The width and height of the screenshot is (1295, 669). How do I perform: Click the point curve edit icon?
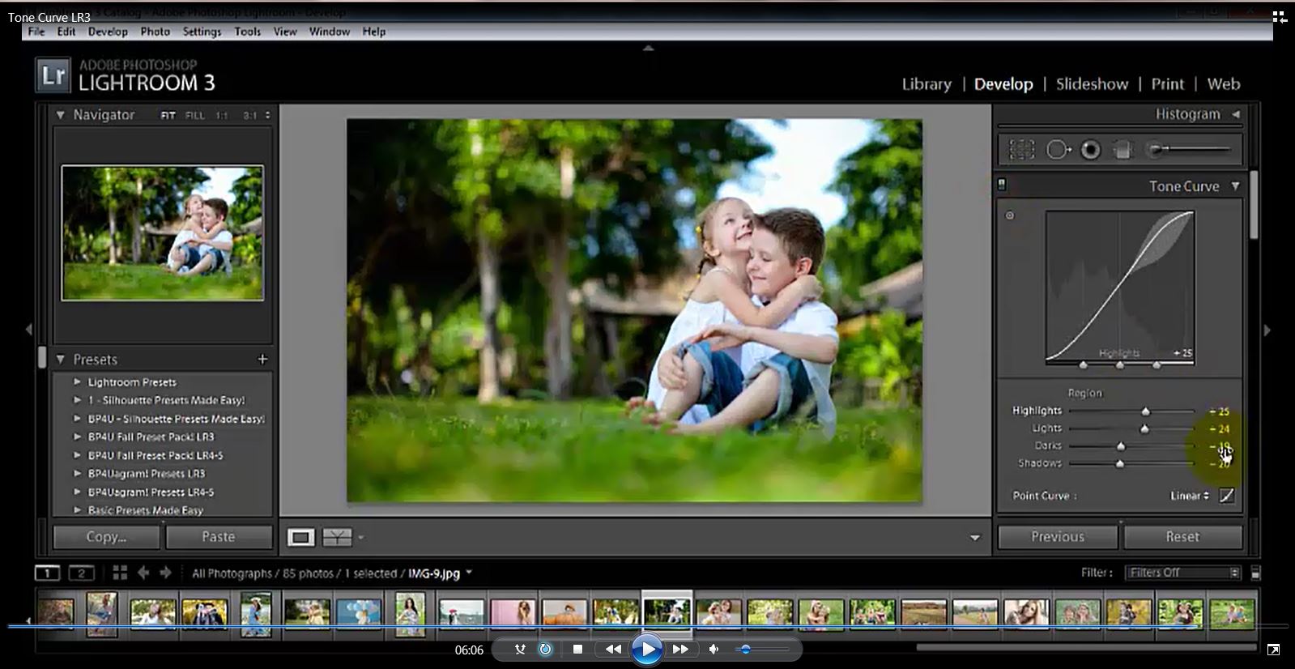pos(1227,496)
